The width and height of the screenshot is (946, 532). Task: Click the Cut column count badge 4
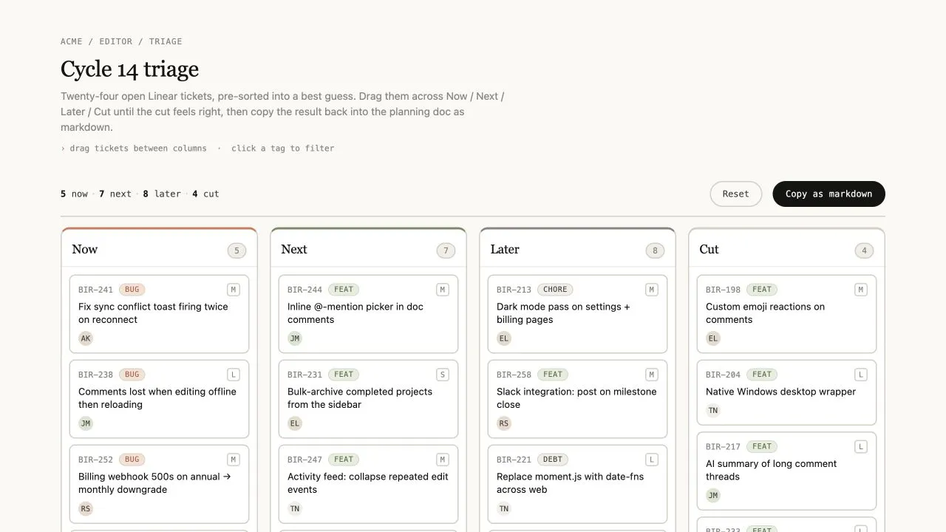click(x=864, y=250)
